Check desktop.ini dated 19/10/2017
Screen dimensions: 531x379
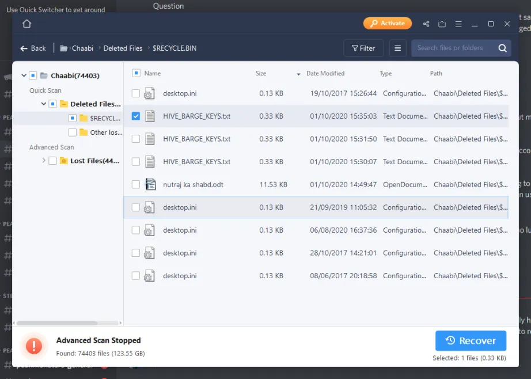[136, 93]
